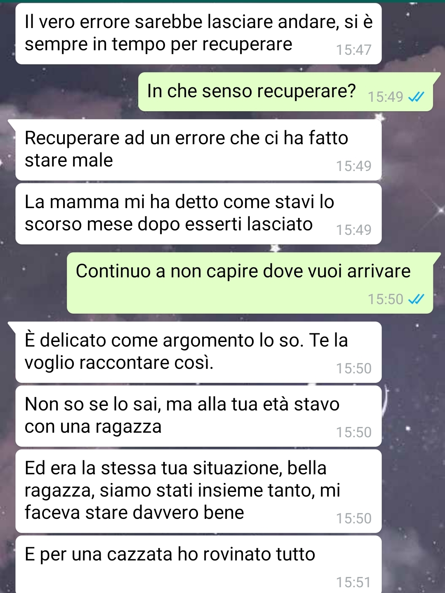Screen dimensions: 445x593
Task: Tap the message "La mamma mi ha detto come stavi"
Action: pos(198,214)
